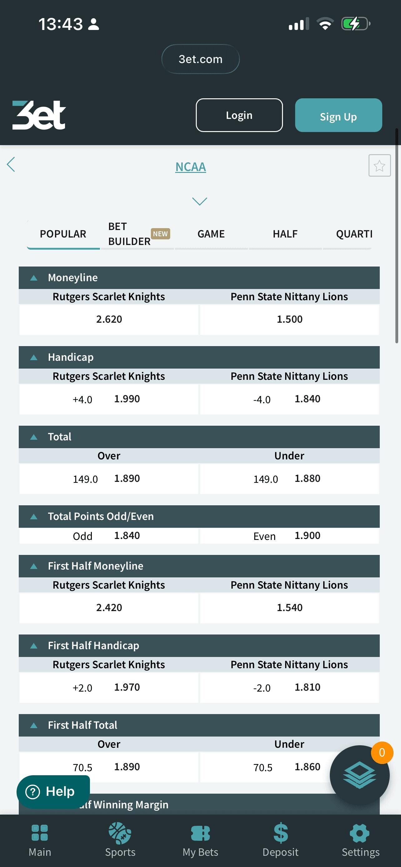This screenshot has width=401, height=867.
Task: Select Rutgers Scarlet Knights moneyline odds 2.620
Action: 109,319
